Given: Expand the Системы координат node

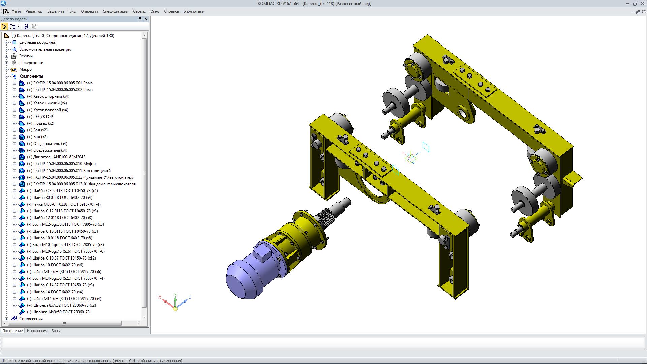Looking at the screenshot, I should click(6, 42).
